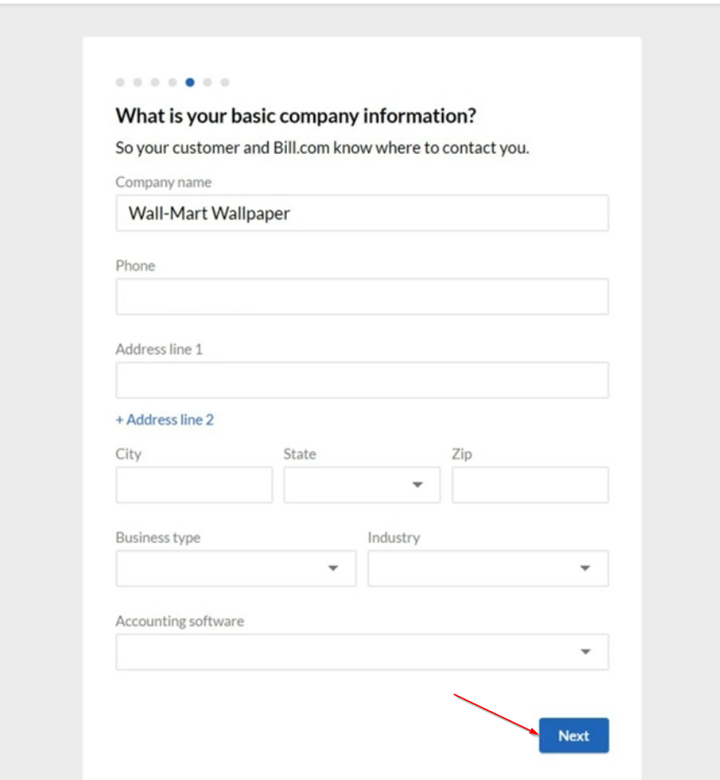Click the 'Company name' field label
The width and height of the screenshot is (720, 780).
coord(164,182)
